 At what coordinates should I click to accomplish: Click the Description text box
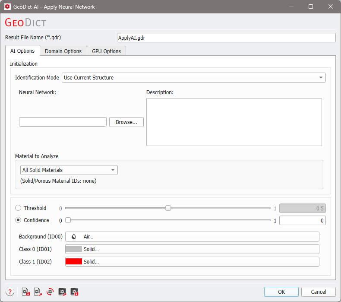coord(234,122)
